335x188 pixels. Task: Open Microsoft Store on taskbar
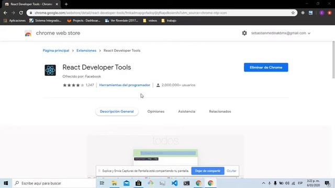138,183
